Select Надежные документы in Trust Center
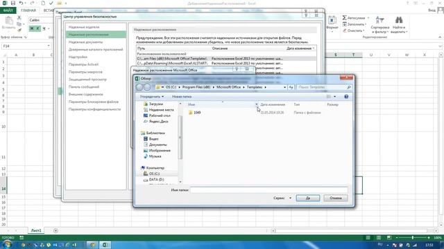Image resolution: width=444 pixels, height=249 pixels. click(85, 42)
